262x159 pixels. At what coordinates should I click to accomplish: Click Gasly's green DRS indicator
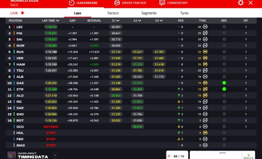click(x=224, y=83)
